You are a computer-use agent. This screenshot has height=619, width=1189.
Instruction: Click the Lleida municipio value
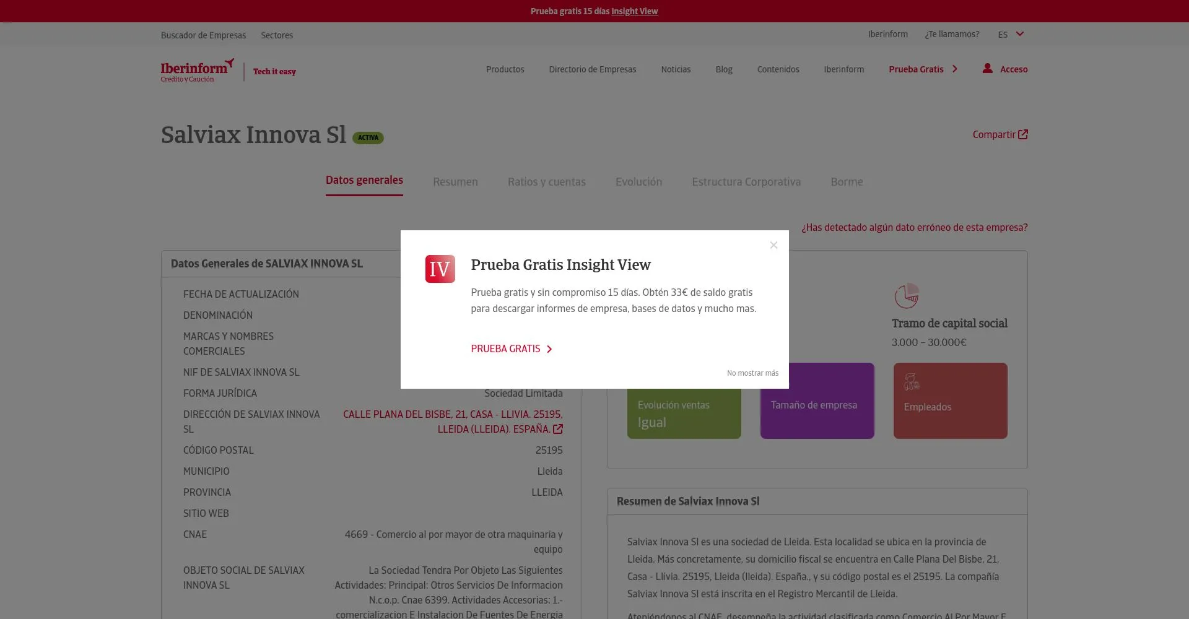550,471
